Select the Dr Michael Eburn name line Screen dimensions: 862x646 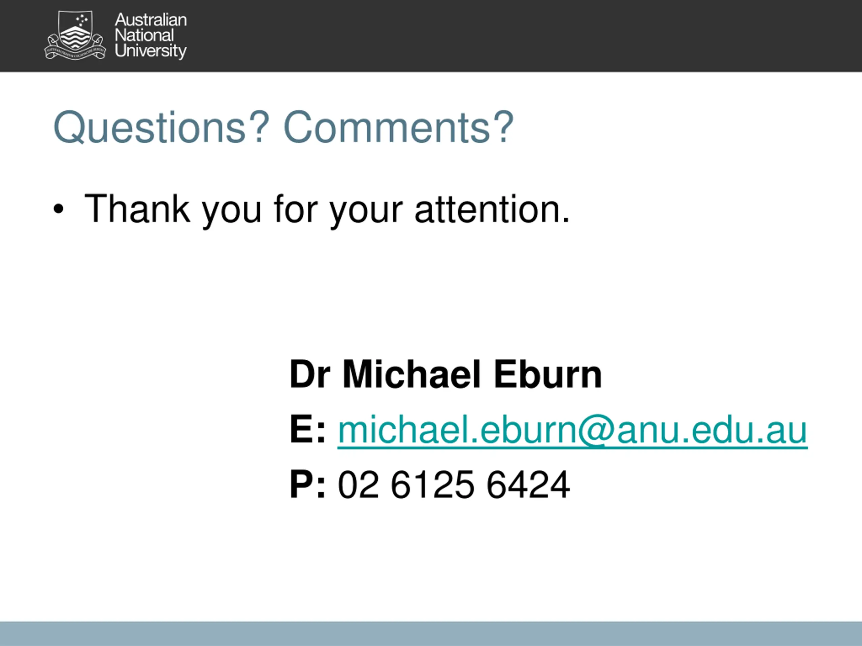coord(446,374)
